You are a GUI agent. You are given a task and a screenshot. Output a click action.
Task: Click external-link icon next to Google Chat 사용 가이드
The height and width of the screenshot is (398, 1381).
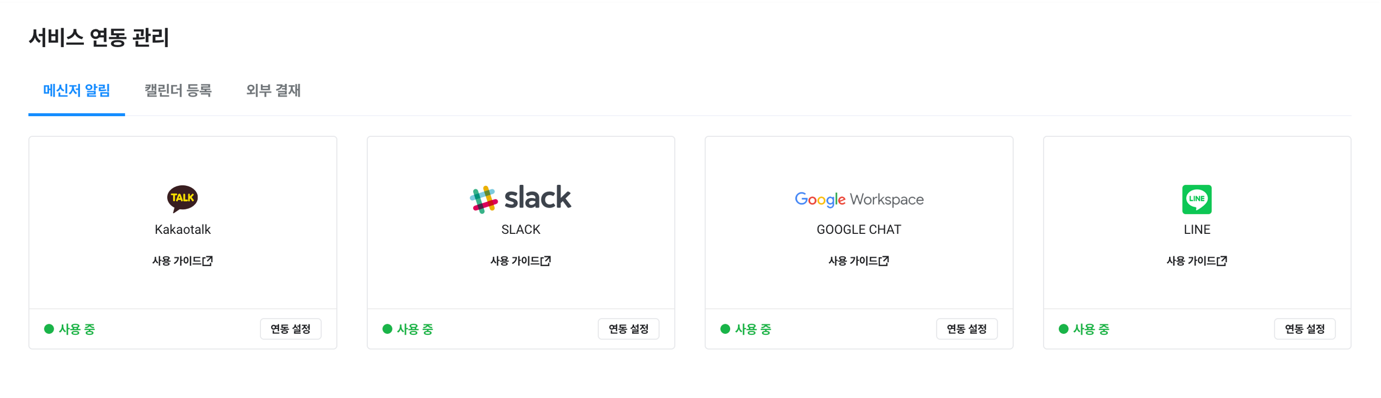[884, 261]
